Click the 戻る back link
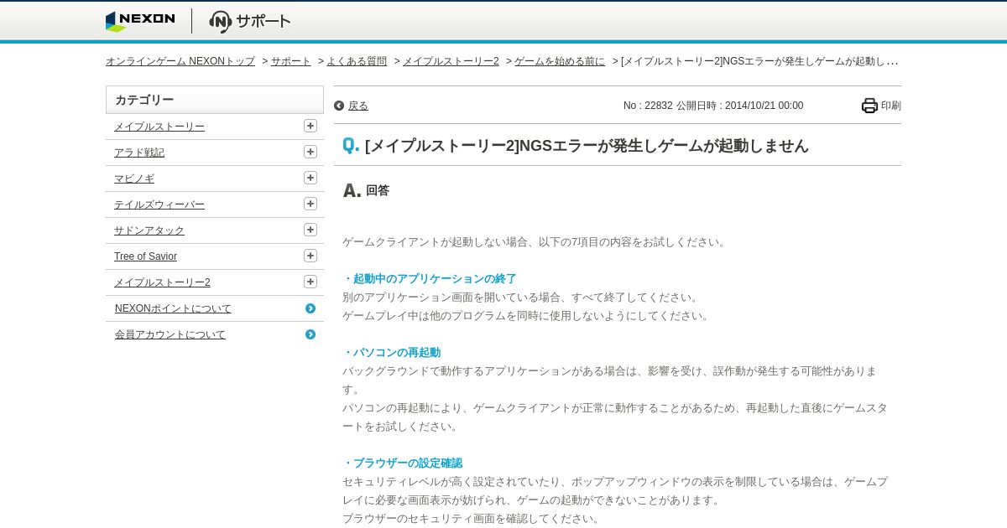Viewport: 1007px width, 528px height. [358, 106]
